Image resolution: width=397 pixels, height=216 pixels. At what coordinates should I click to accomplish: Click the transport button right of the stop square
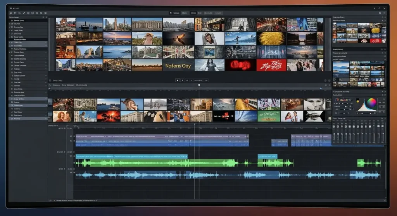click(182, 80)
